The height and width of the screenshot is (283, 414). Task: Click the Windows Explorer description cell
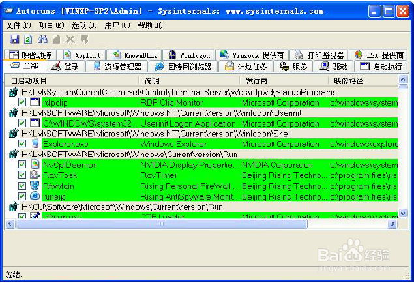click(x=173, y=144)
